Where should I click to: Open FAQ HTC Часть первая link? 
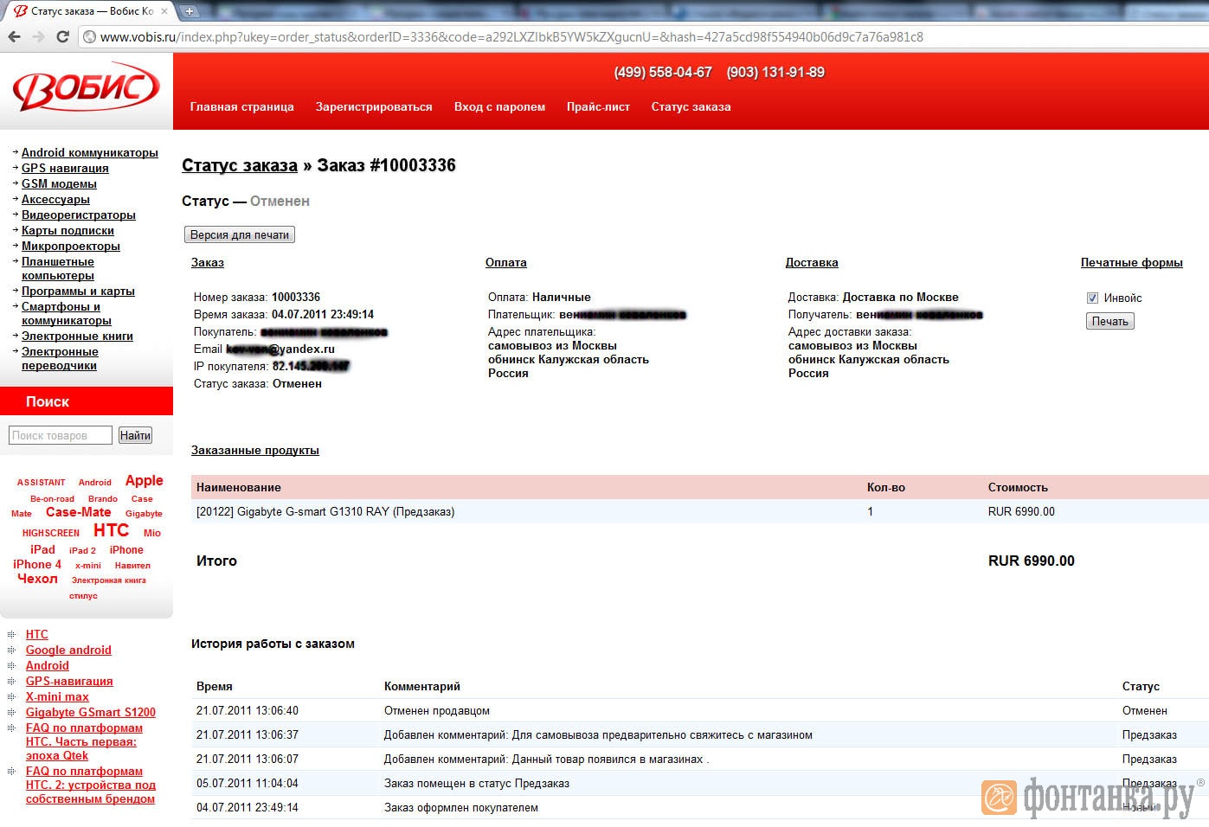[x=84, y=741]
